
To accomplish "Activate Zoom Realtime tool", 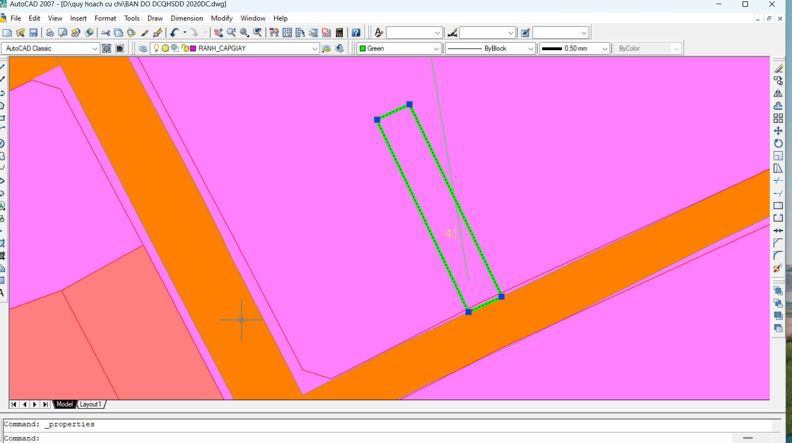I will pos(232,33).
